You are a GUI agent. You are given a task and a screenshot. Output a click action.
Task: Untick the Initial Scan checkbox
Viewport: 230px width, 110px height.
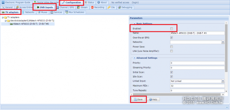point(172,72)
